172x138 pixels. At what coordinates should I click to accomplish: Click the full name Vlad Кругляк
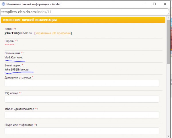point(13,57)
